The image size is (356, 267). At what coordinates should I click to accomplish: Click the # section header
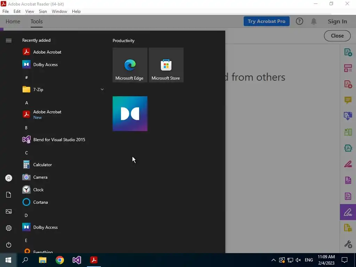26,78
